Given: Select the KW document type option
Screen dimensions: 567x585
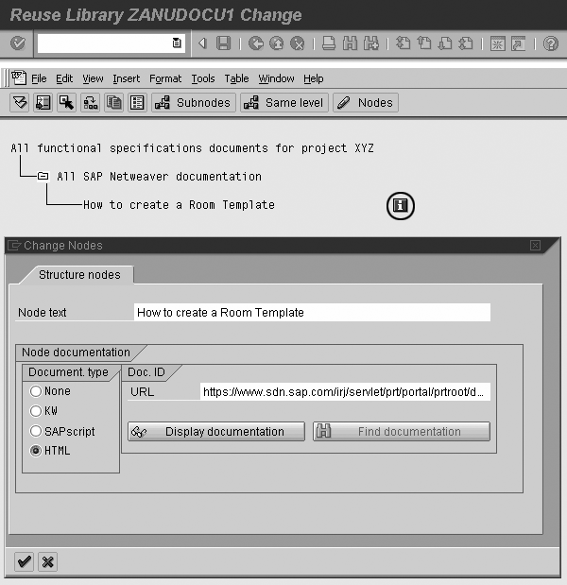Looking at the screenshot, I should click(36, 411).
